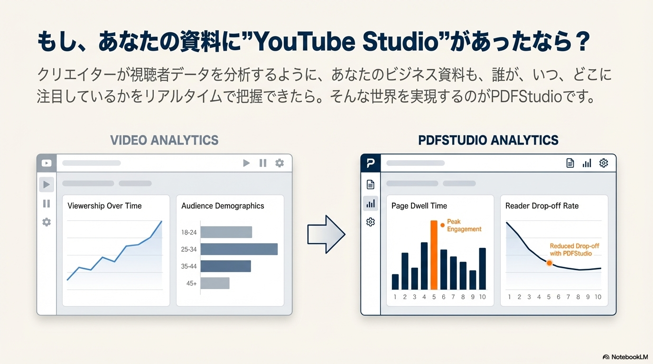Open the gear icon in PDFStudio sidebar
Viewport: 653px width, 364px height.
point(371,222)
